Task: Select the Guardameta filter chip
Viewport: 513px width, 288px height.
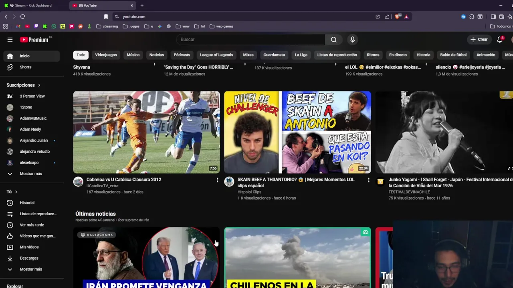Action: point(274,55)
